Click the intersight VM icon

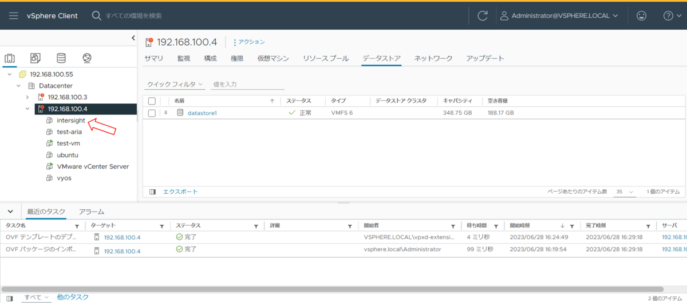coord(50,121)
